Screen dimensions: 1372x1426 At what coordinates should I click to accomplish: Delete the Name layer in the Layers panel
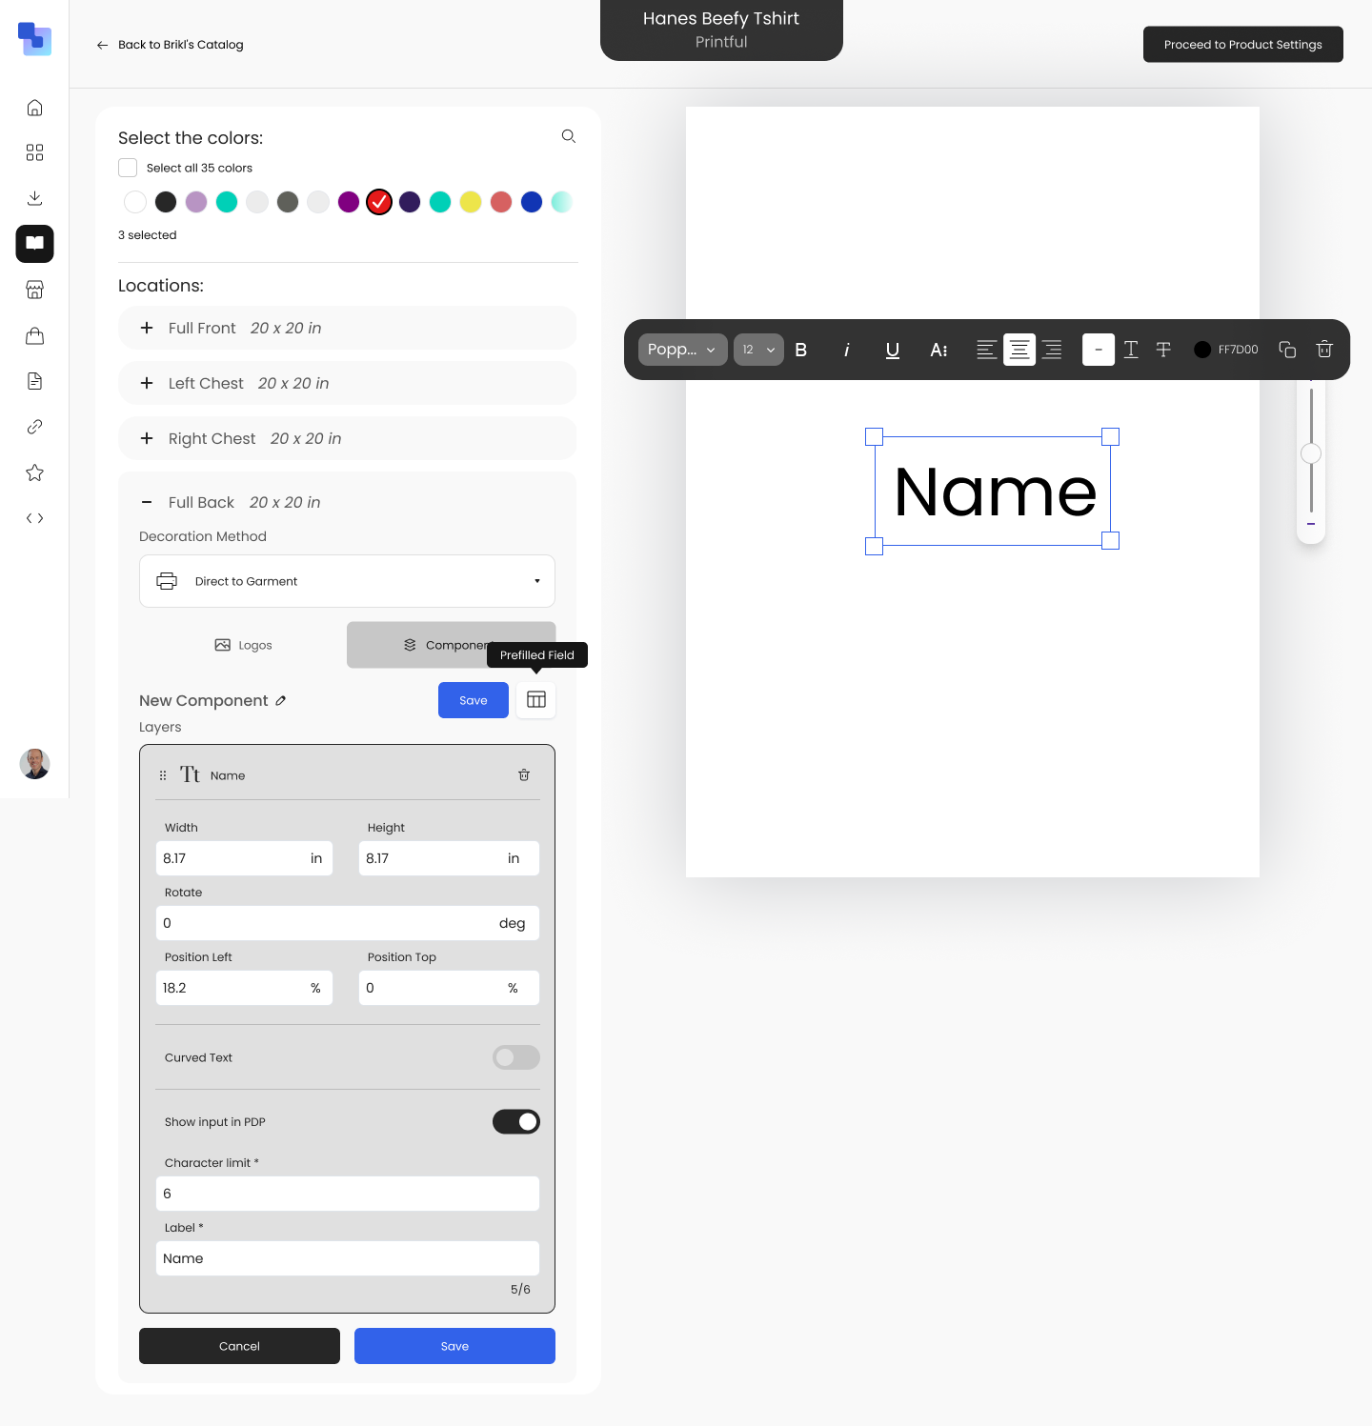point(523,774)
